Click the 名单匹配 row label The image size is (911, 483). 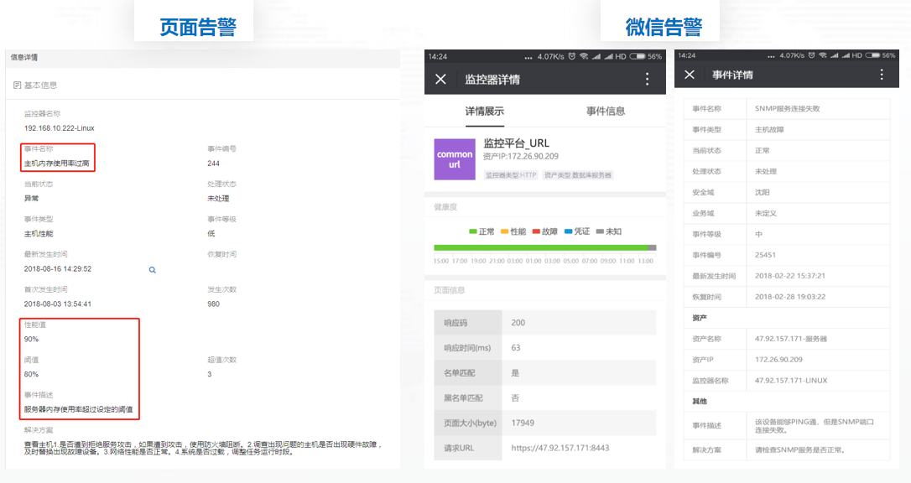pyautogui.click(x=460, y=372)
